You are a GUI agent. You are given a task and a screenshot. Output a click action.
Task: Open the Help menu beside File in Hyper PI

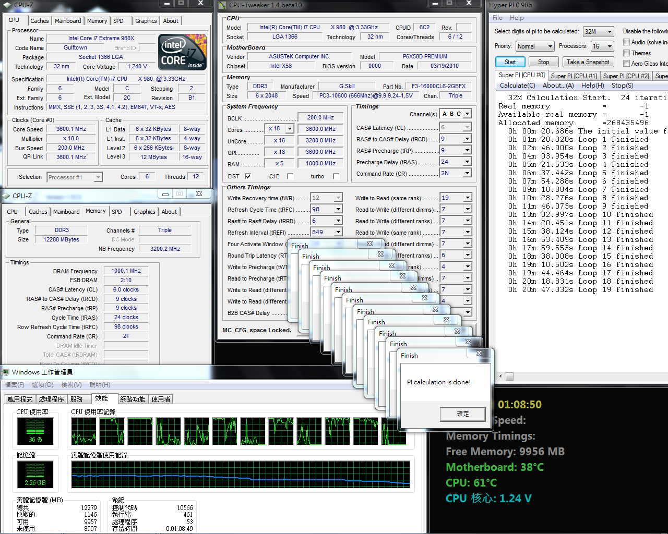pos(517,18)
